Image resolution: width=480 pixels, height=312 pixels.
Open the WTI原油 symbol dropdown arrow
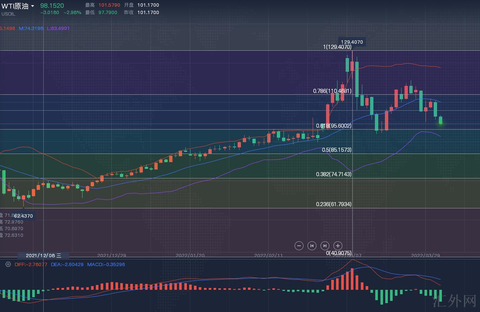click(x=33, y=6)
